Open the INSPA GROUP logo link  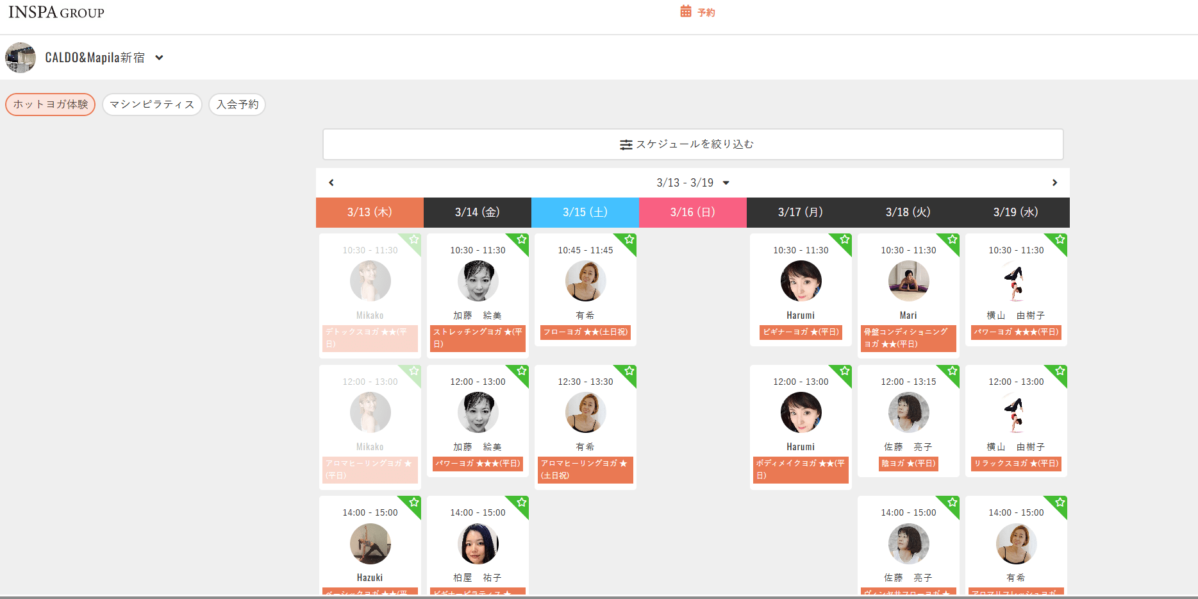coord(56,12)
